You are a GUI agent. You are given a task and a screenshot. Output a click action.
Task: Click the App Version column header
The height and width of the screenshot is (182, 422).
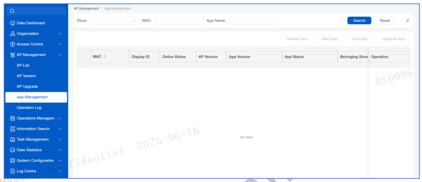(x=255, y=57)
